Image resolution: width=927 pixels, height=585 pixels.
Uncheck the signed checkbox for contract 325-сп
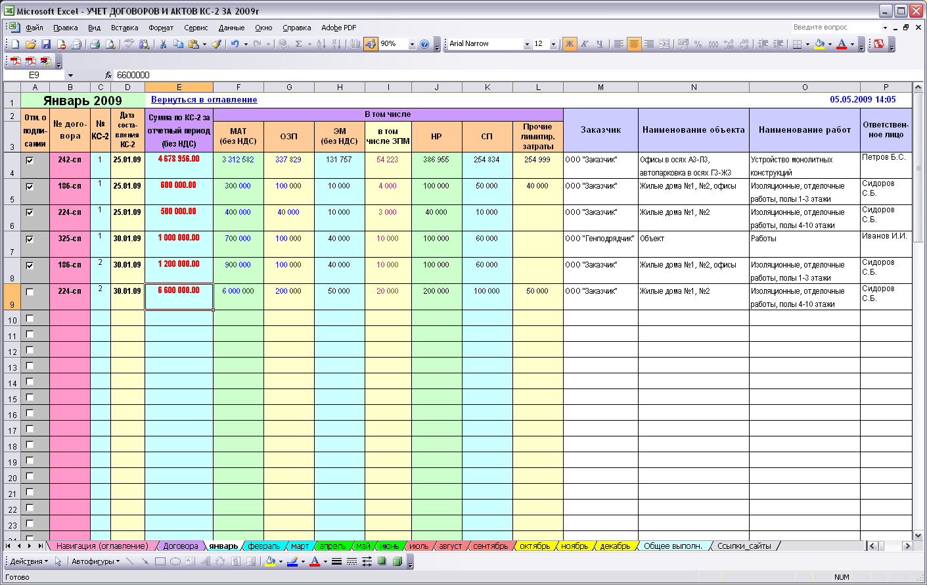pos(30,239)
